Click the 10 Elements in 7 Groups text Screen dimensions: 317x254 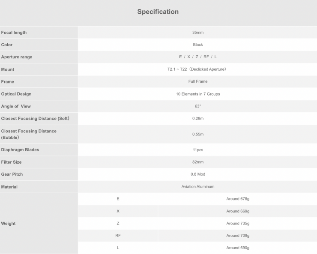coord(197,94)
